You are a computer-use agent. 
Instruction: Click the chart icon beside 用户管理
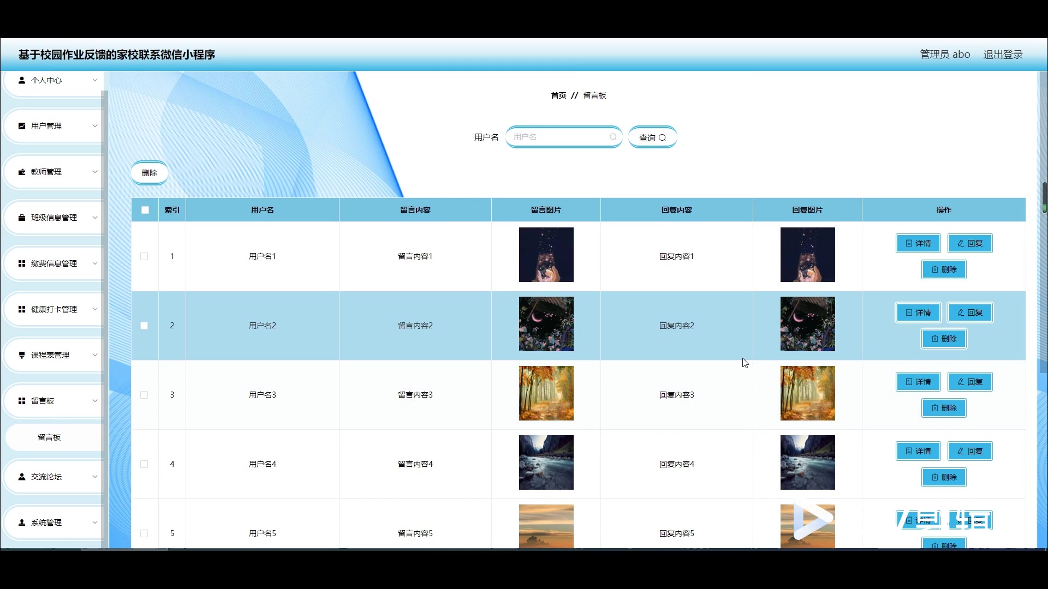22,126
